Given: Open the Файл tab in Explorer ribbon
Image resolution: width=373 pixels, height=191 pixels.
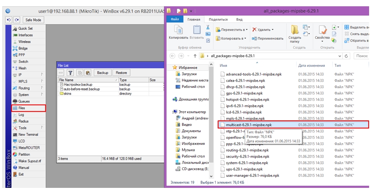Looking at the screenshot, I should coord(175,19).
